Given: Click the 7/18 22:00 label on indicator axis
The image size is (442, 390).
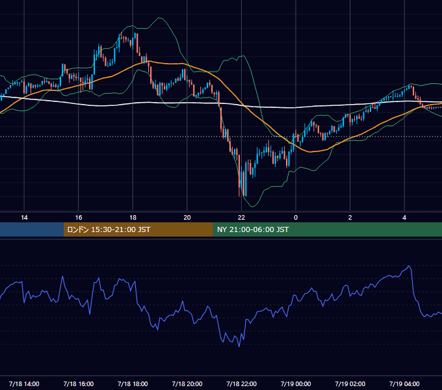Looking at the screenshot, I should pyautogui.click(x=242, y=383).
